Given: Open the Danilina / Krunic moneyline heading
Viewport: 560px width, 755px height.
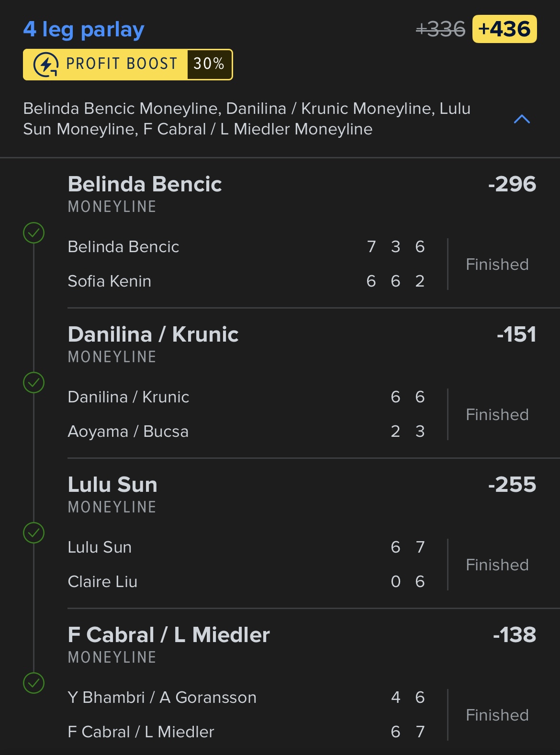Looking at the screenshot, I should [x=153, y=335].
